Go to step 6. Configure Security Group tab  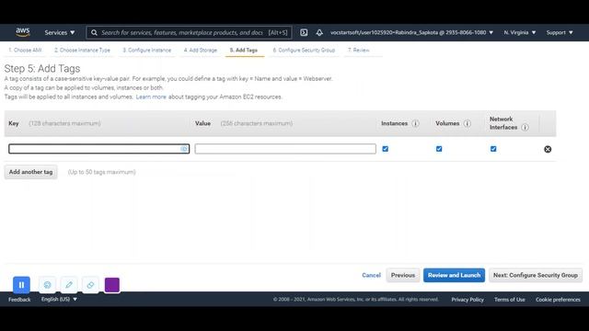304,50
